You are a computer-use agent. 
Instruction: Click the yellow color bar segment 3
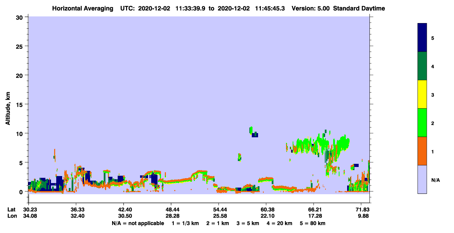tap(422, 94)
